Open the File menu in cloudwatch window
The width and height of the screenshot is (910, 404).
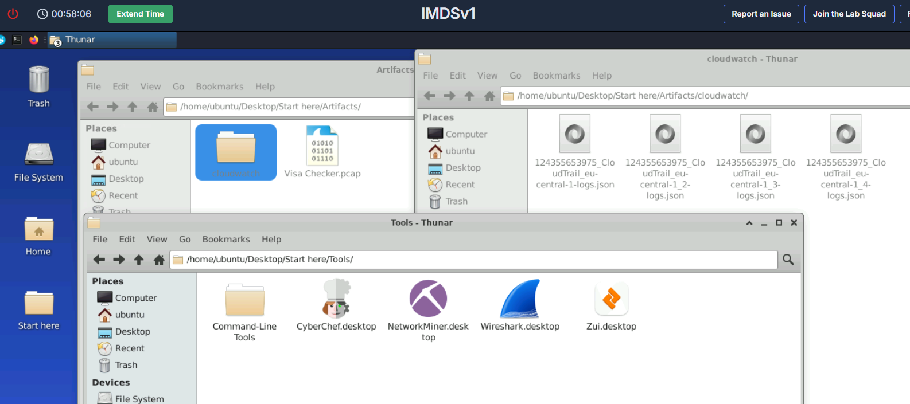point(430,76)
